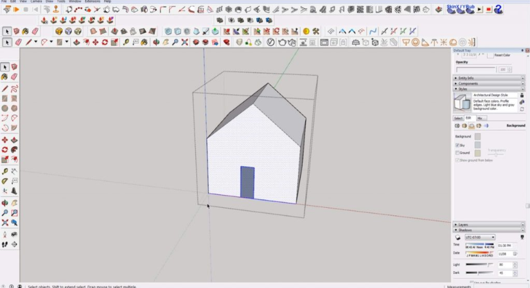Adjust the shadow Time slider
The height and width of the screenshot is (288, 530).
480,246
